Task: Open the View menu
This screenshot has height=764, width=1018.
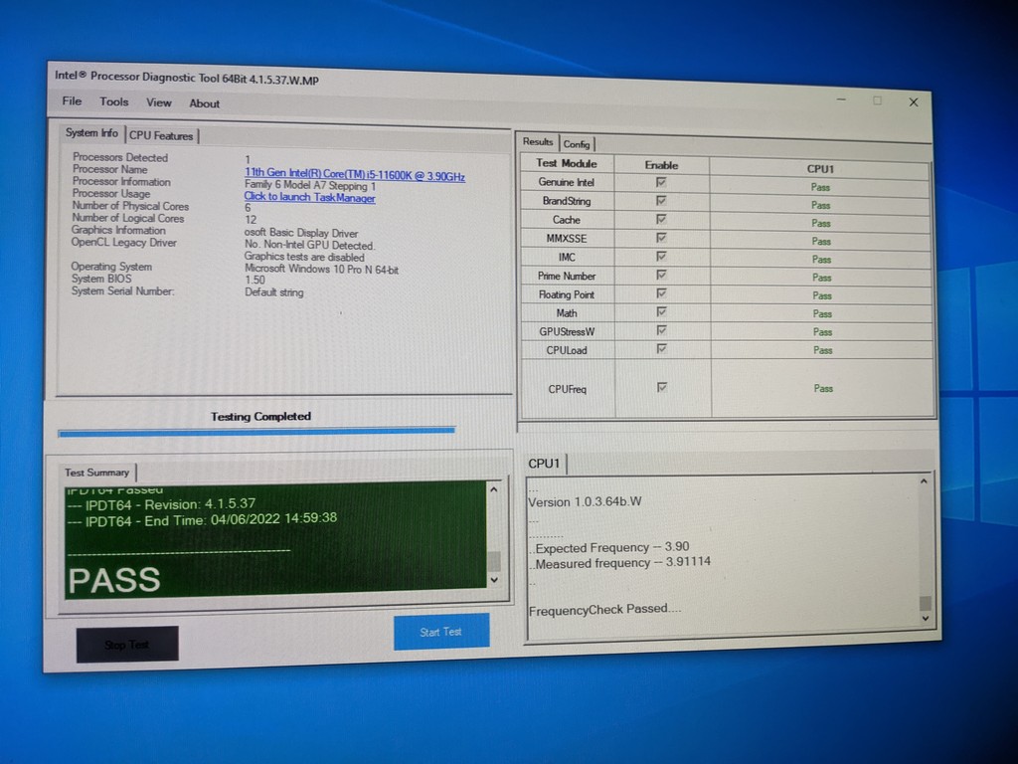Action: coord(158,102)
